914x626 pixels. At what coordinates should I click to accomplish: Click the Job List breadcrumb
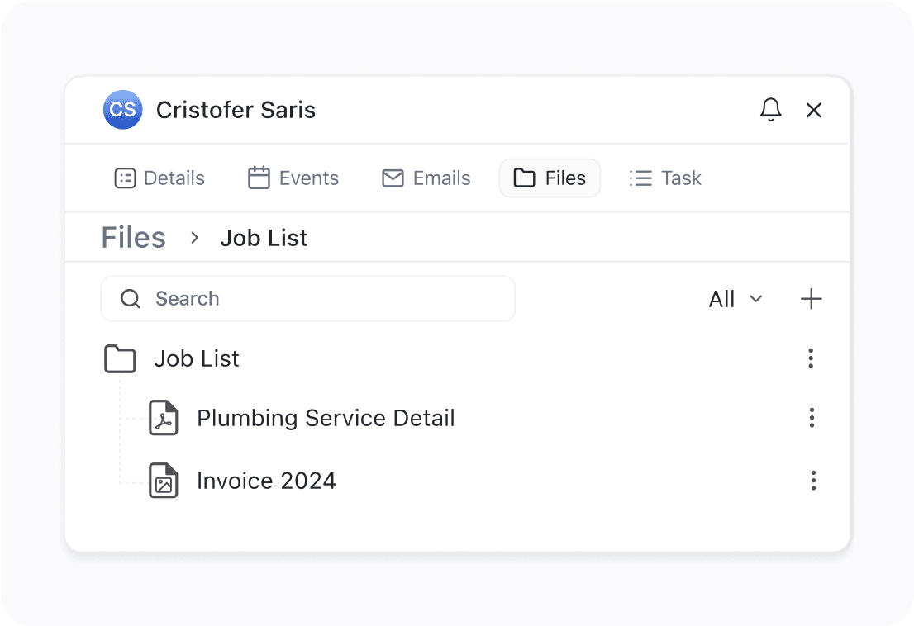(264, 238)
